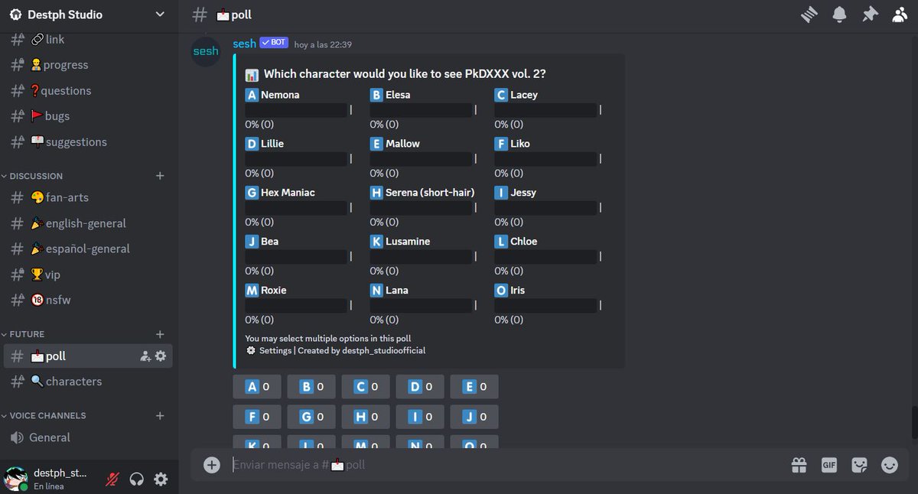The width and height of the screenshot is (918, 494).
Task: Open the nsfw channel
Action: (89, 300)
